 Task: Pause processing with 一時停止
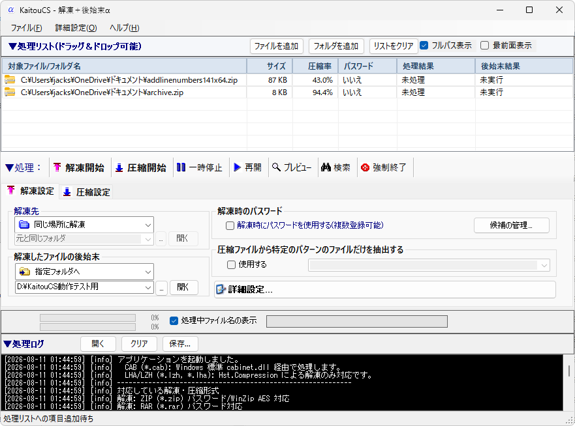pyautogui.click(x=200, y=167)
